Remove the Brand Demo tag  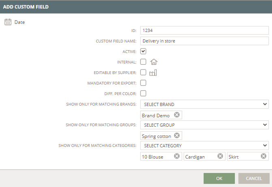coord(177,115)
